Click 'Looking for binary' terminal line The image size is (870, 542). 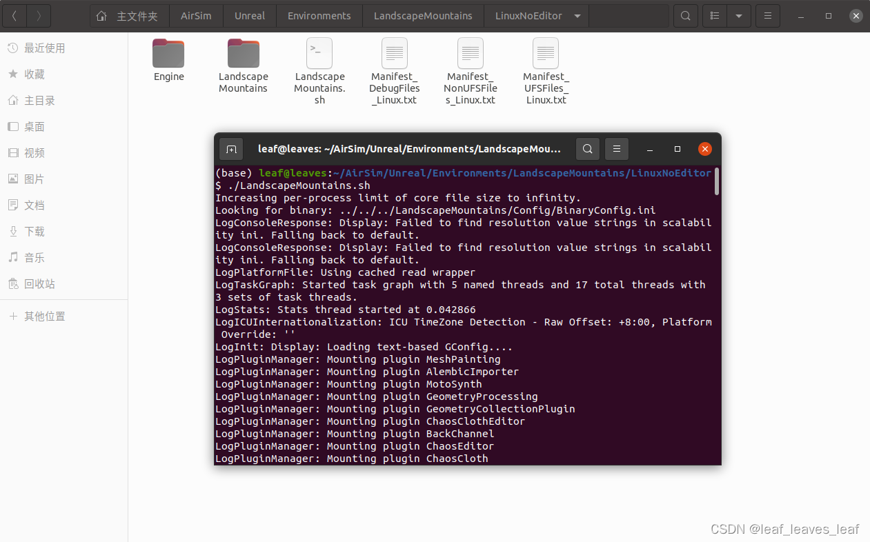435,210
